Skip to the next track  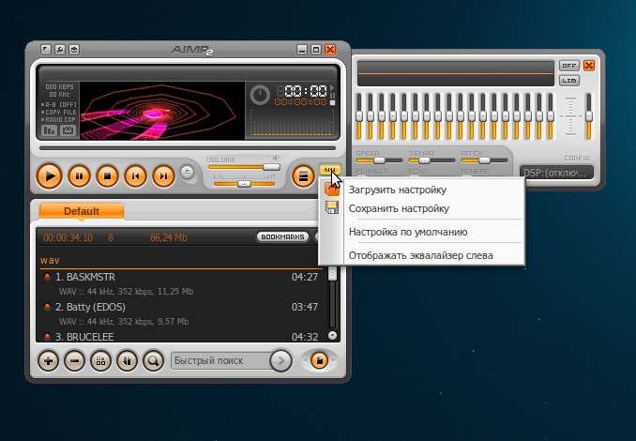[163, 175]
